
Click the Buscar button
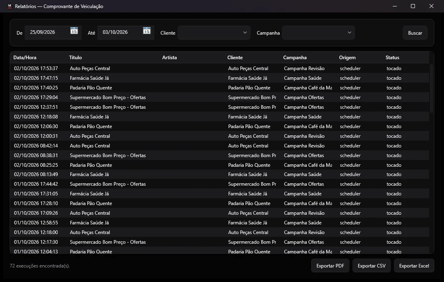tap(415, 33)
